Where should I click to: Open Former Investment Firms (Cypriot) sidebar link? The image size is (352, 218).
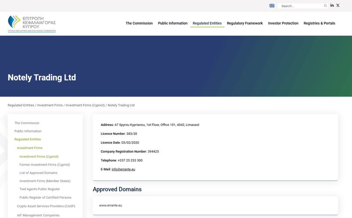pos(45,165)
